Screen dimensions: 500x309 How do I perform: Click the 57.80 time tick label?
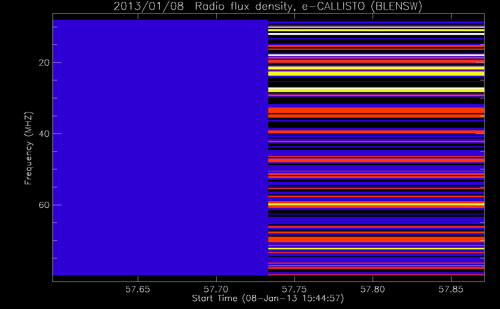[373, 289]
